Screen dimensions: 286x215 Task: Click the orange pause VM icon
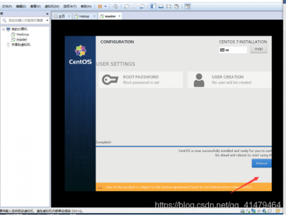click(x=100, y=6)
